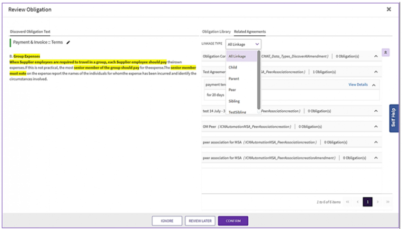Go to the next page arrow
Screen dimensions: 402x229
[377, 201]
